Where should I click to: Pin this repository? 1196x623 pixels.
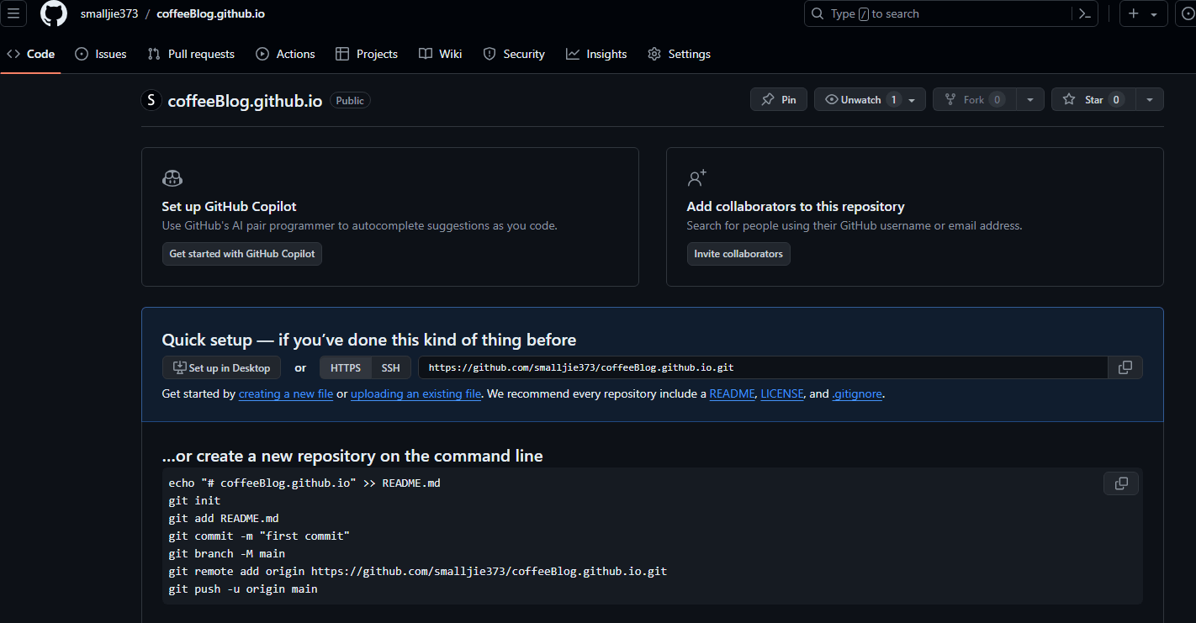(779, 99)
